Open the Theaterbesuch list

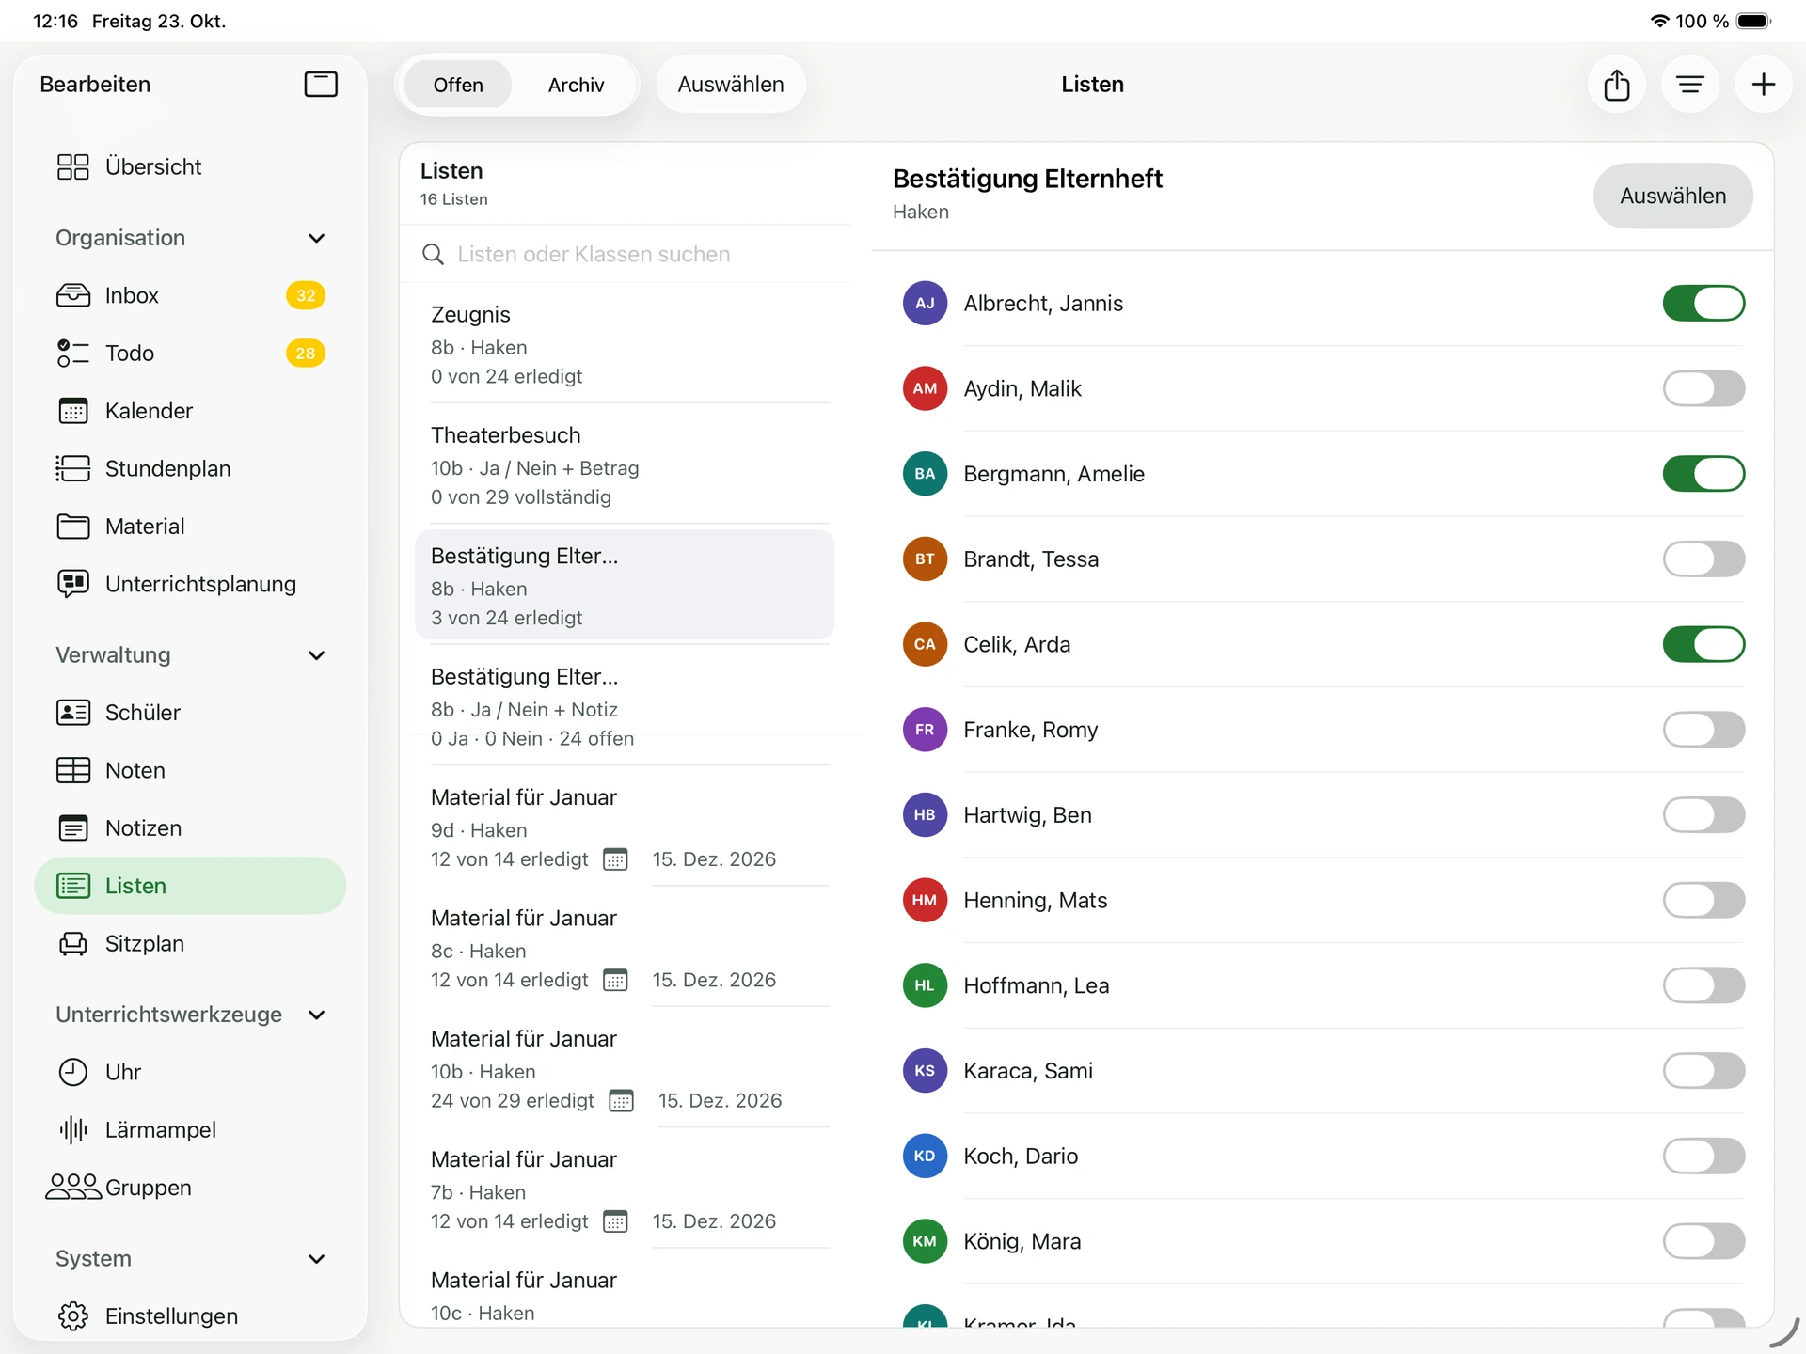(625, 464)
